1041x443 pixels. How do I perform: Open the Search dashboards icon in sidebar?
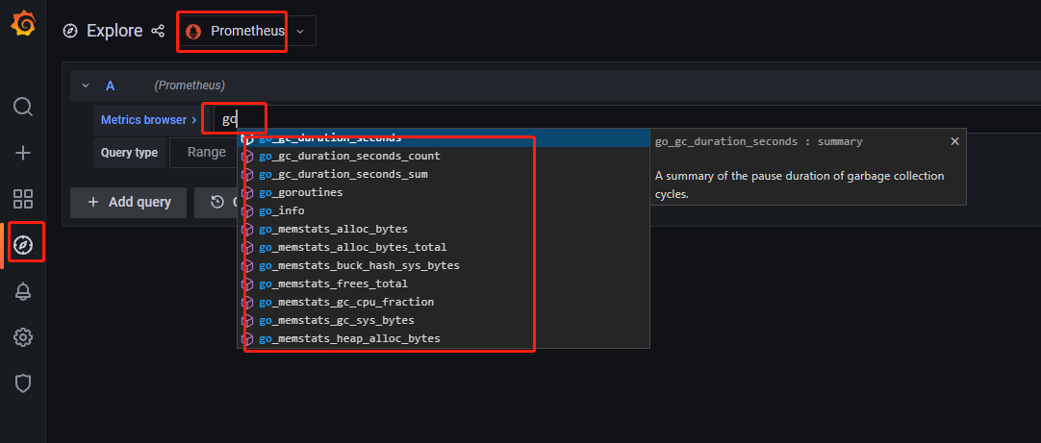(x=23, y=106)
